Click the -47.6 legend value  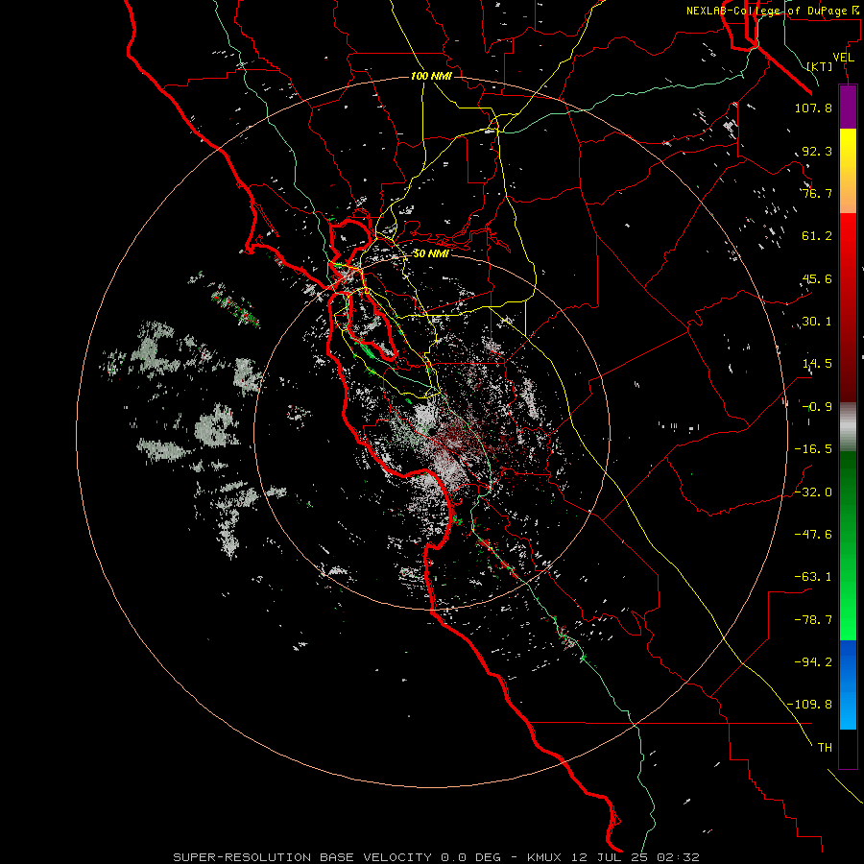tap(813, 535)
